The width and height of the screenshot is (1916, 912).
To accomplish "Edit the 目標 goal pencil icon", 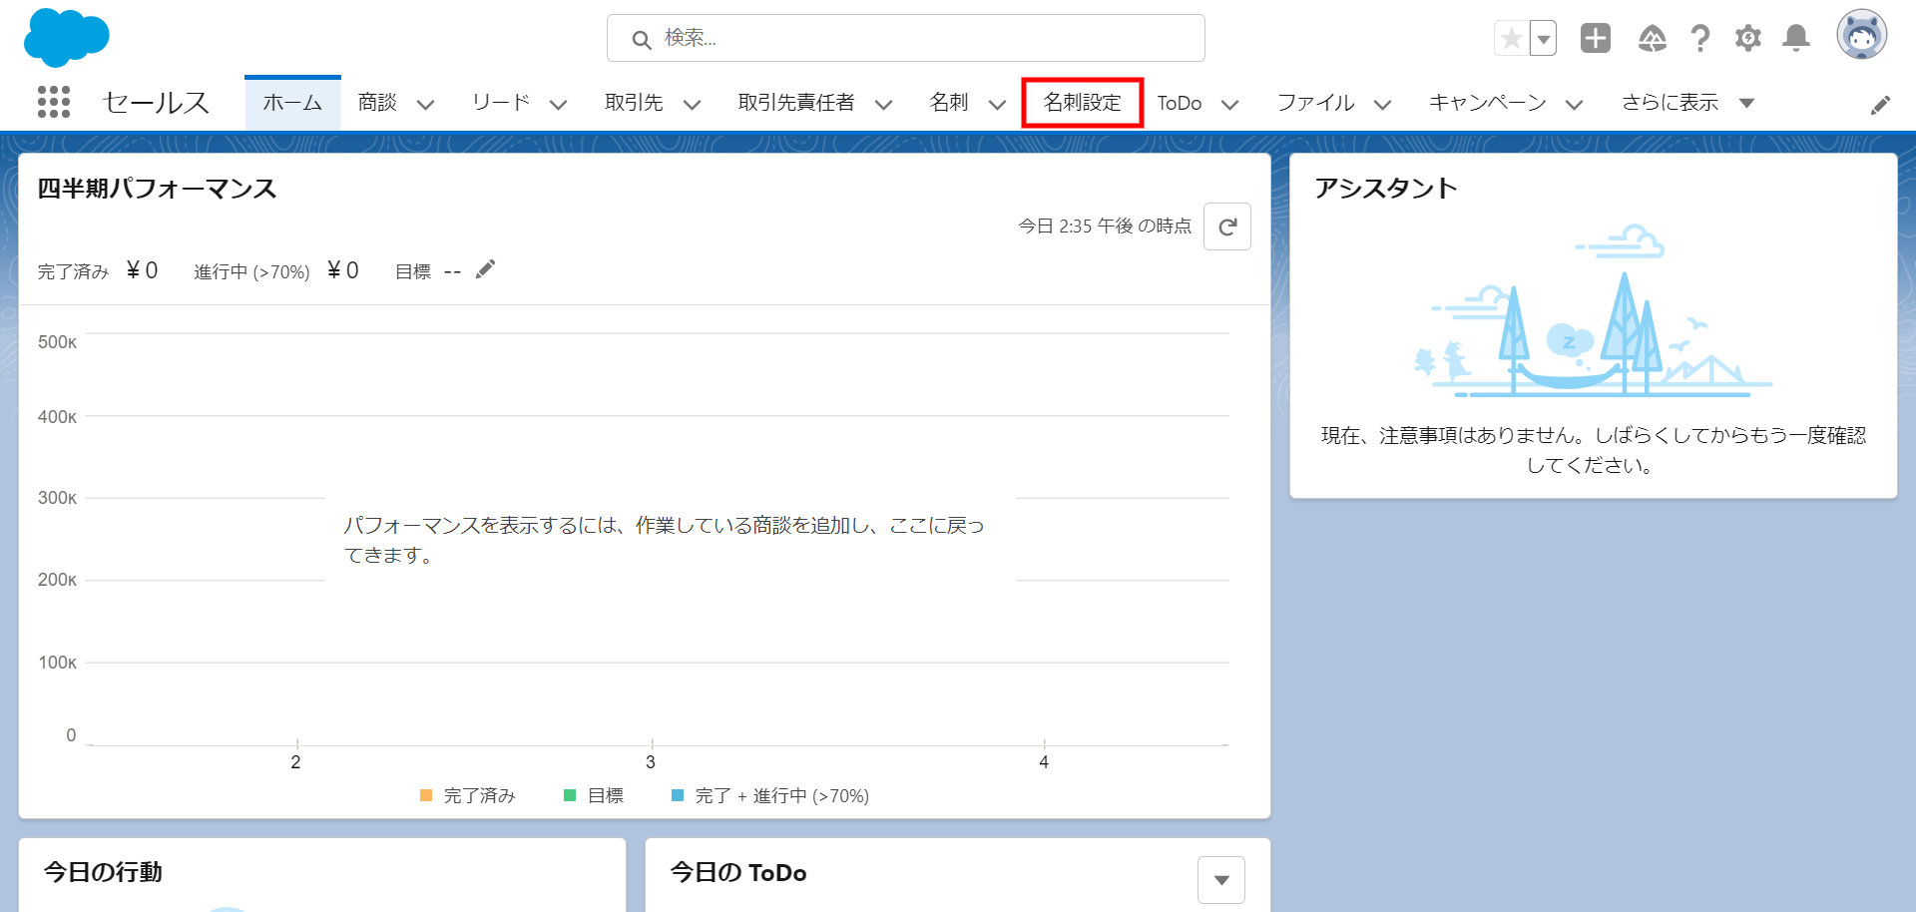I will click(485, 270).
